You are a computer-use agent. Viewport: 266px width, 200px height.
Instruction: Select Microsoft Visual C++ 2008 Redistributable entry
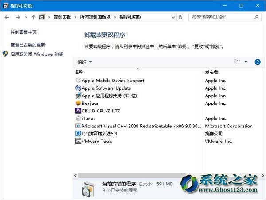pyautogui.click(x=141, y=126)
